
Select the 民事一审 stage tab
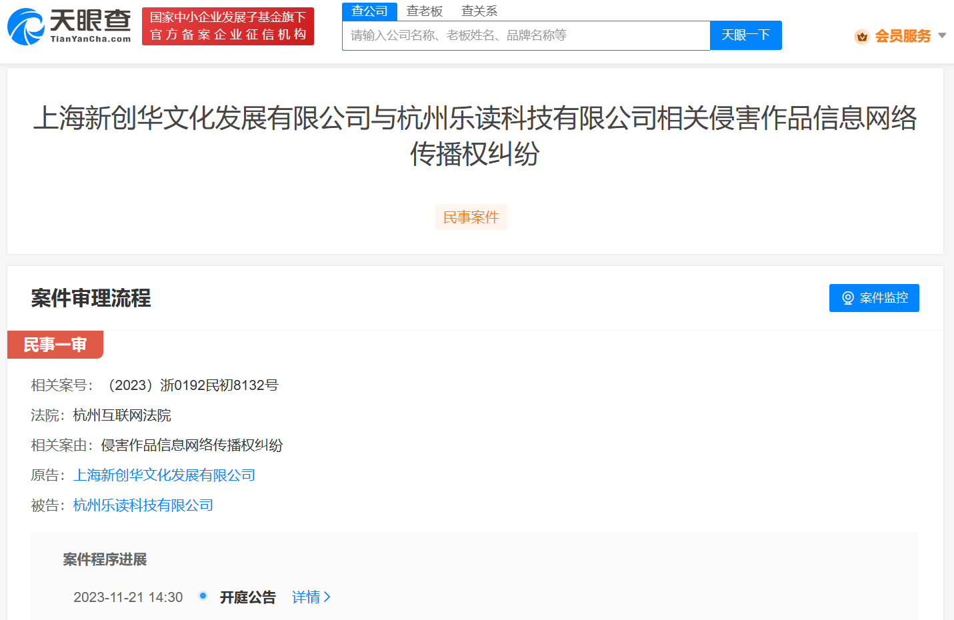click(x=55, y=345)
